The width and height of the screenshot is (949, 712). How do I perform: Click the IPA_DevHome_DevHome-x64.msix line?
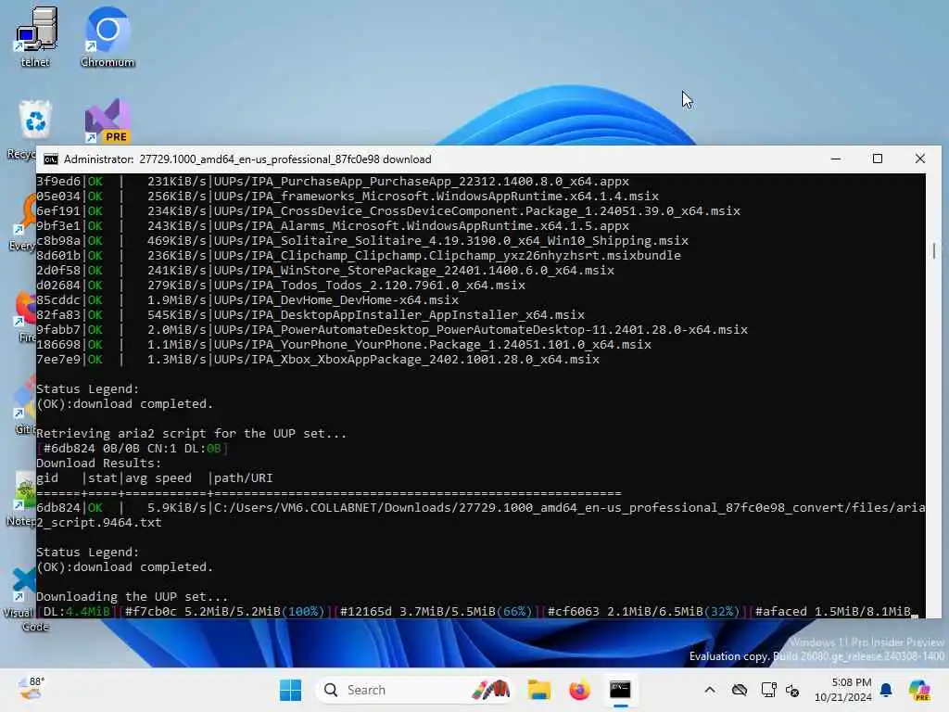[x=247, y=299]
